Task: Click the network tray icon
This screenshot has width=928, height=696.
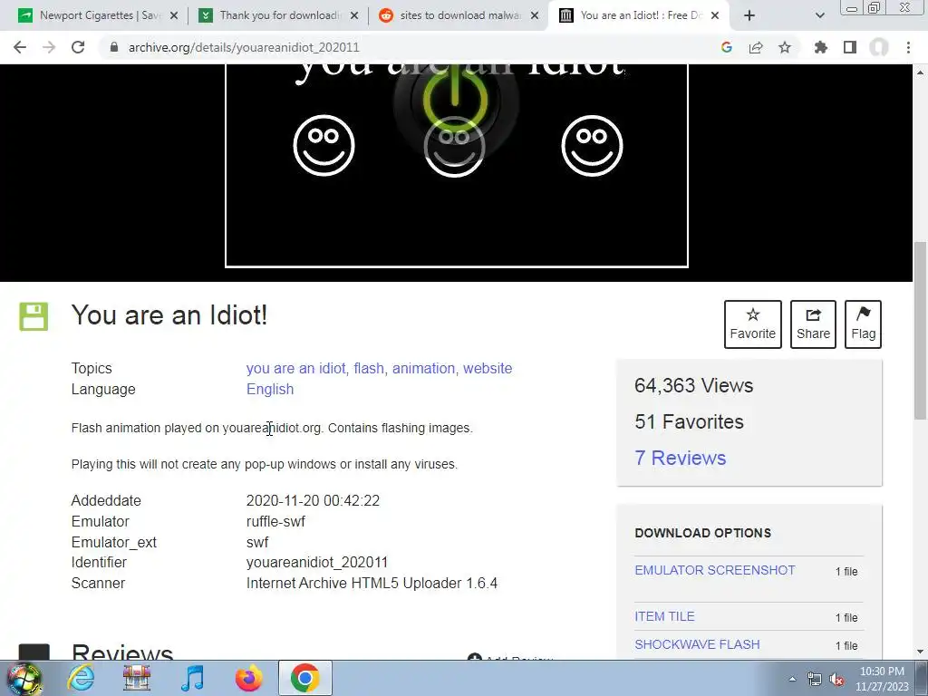Action: (x=815, y=679)
